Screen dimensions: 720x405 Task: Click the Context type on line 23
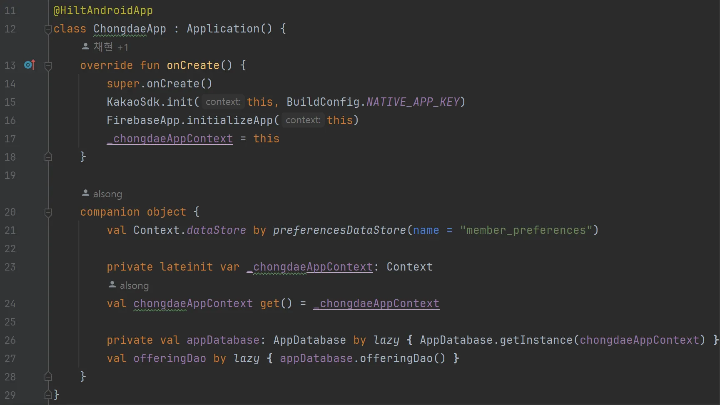click(x=410, y=267)
